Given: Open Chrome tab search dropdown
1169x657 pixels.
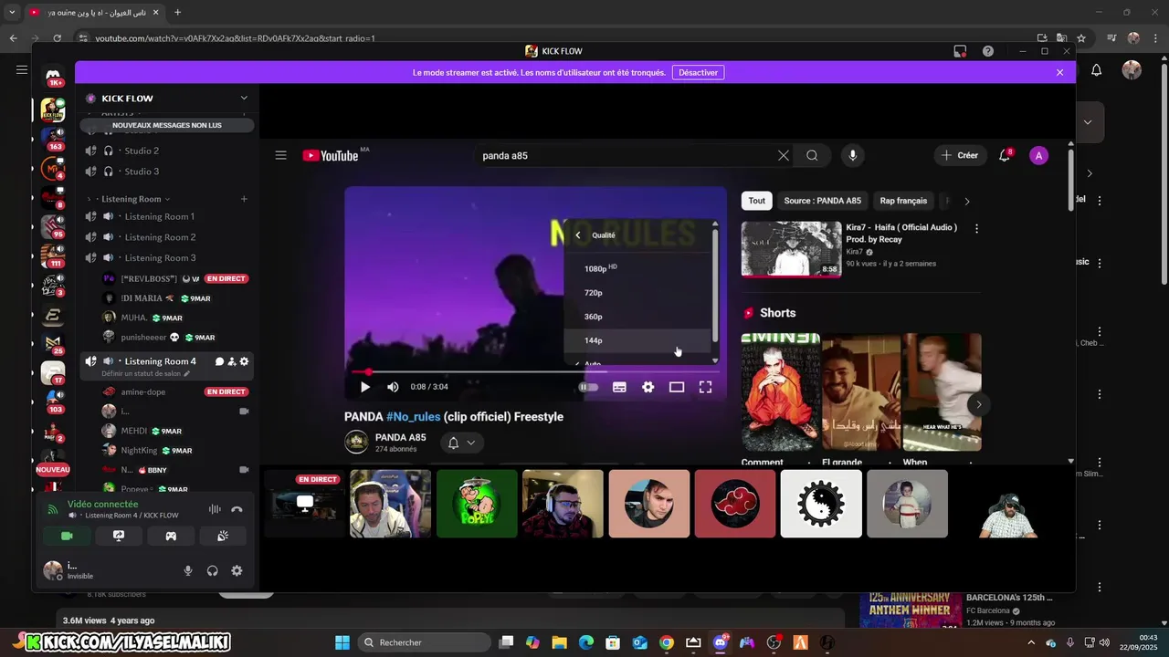Looking at the screenshot, I should [12, 13].
